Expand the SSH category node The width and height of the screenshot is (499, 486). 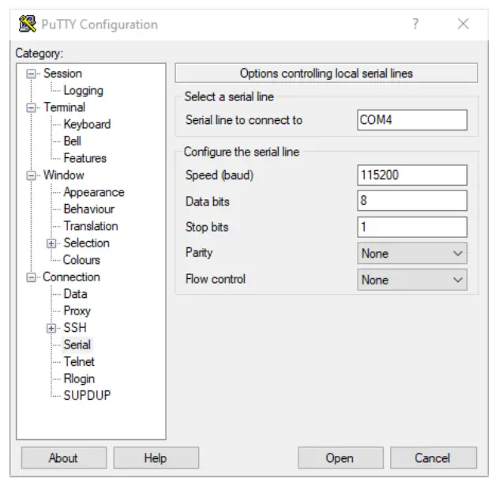pos(52,328)
